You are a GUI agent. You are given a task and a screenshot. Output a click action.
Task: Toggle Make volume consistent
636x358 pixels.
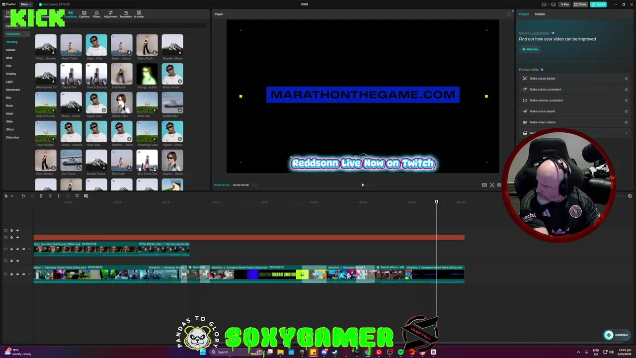tap(626, 100)
